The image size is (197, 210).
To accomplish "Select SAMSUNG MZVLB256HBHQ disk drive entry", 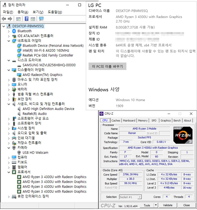I will 49,65.
